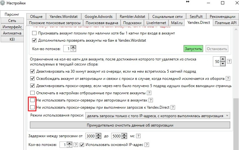Screen dimensions: 239x150
Task: Switch to the Сеть side tab
Action: pyautogui.click(x=12, y=21)
